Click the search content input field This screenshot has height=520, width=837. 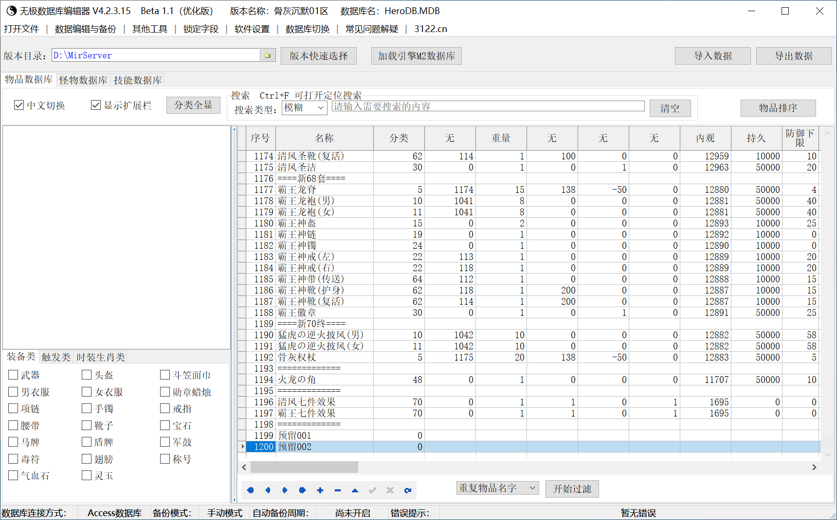tap(488, 106)
